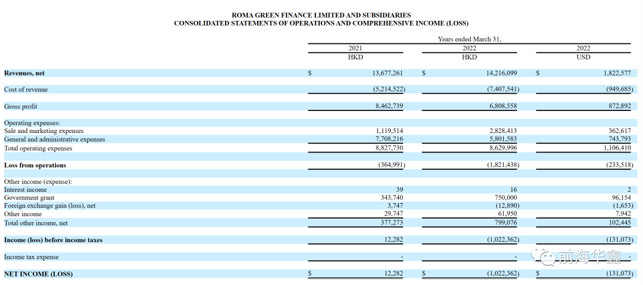Click the 'Other income' row label
The width and height of the screenshot is (643, 285).
23,214
